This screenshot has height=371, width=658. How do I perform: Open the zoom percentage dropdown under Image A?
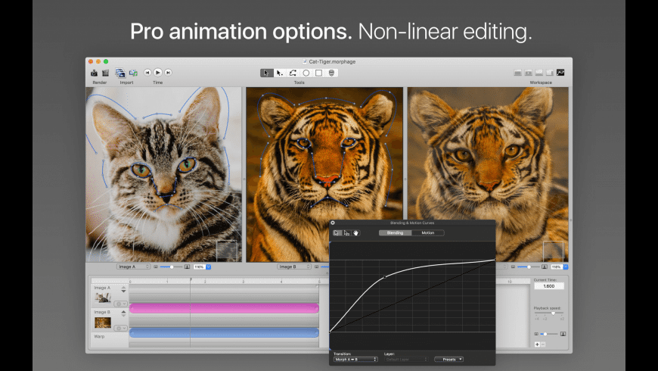(x=209, y=267)
